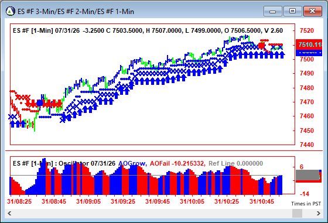Click the 7470 price axis label
Image resolution: width=328 pixels, height=223 pixels.
pyautogui.click(x=307, y=102)
